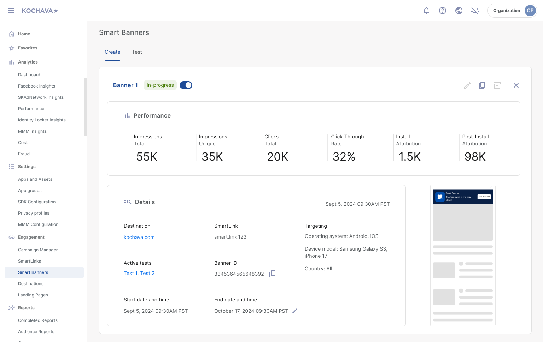Open Completed Reports
The width and height of the screenshot is (543, 342).
tap(37, 320)
